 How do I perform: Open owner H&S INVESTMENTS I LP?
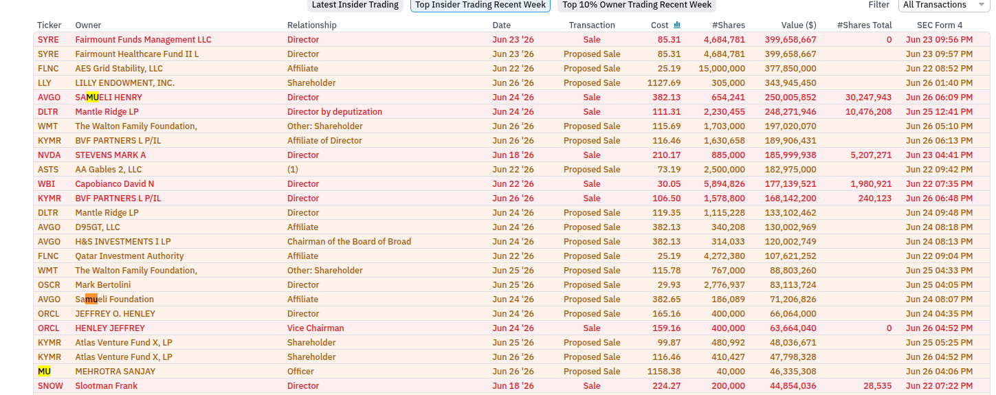(x=123, y=241)
